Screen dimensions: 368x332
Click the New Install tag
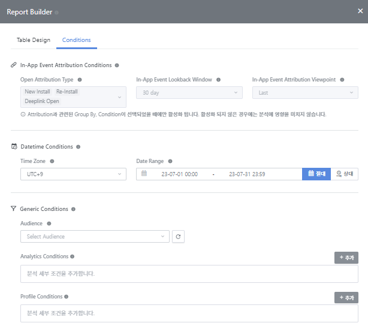37,92
